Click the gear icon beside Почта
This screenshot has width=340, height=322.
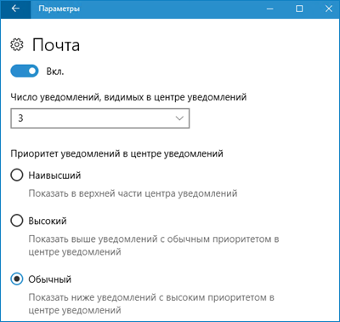pyautogui.click(x=17, y=45)
